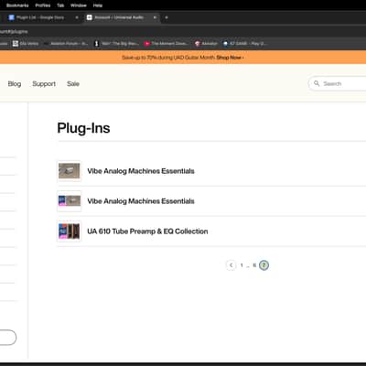Open the Help menu
The height and width of the screenshot is (366, 366).
tap(98, 5)
